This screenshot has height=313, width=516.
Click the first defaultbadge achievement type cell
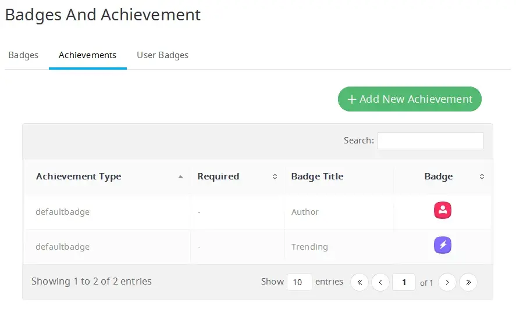62,212
